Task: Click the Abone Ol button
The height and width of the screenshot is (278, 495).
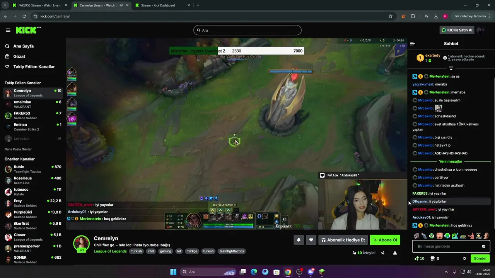Action: tap(385, 240)
